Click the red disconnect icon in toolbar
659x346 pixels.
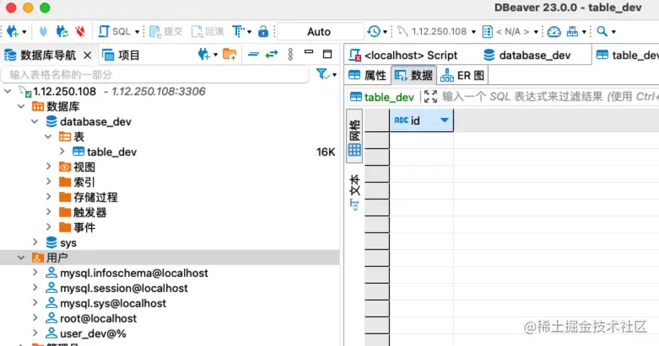(x=80, y=31)
